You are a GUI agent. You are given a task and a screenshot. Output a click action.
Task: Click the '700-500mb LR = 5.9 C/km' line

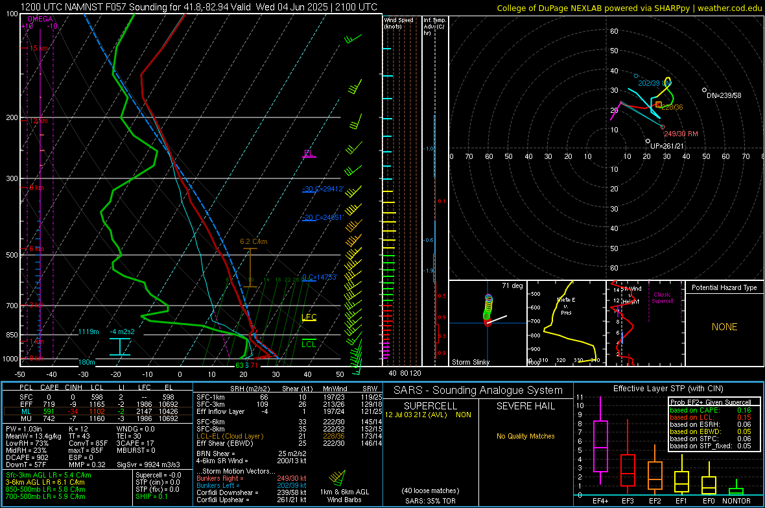point(45,497)
